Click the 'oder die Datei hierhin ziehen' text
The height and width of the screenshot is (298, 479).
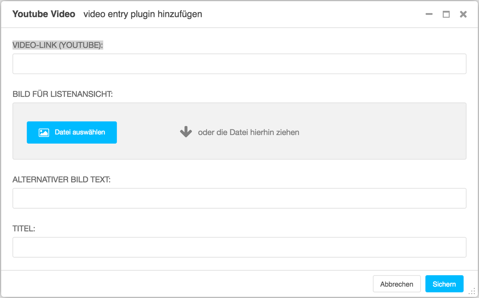(248, 132)
